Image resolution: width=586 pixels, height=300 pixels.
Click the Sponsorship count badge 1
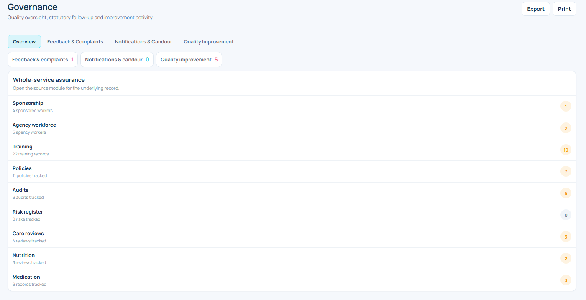(566, 107)
